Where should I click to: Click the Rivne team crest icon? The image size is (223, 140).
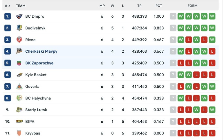click(x=19, y=40)
